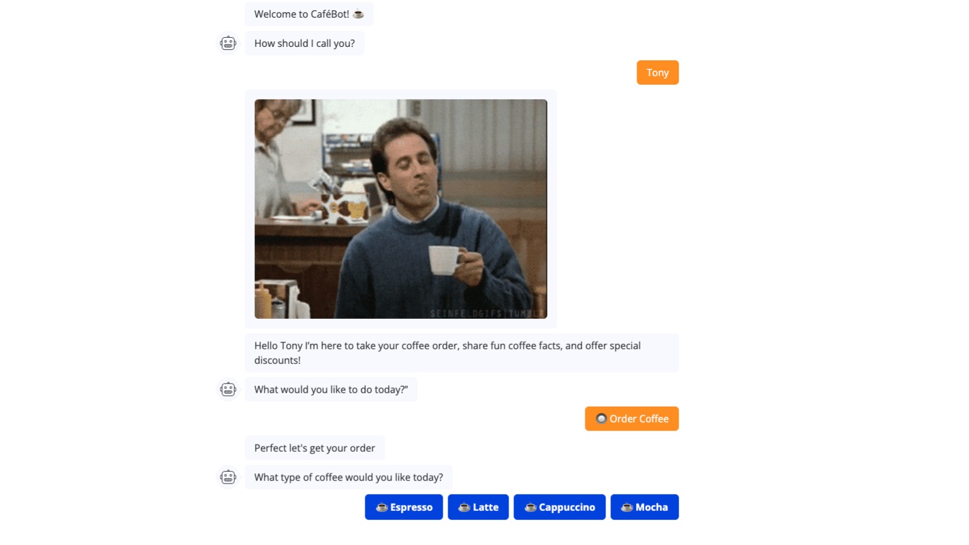969x545 pixels.
Task: Click the orange 'Order Coffee' reply bubble
Action: pyautogui.click(x=632, y=419)
